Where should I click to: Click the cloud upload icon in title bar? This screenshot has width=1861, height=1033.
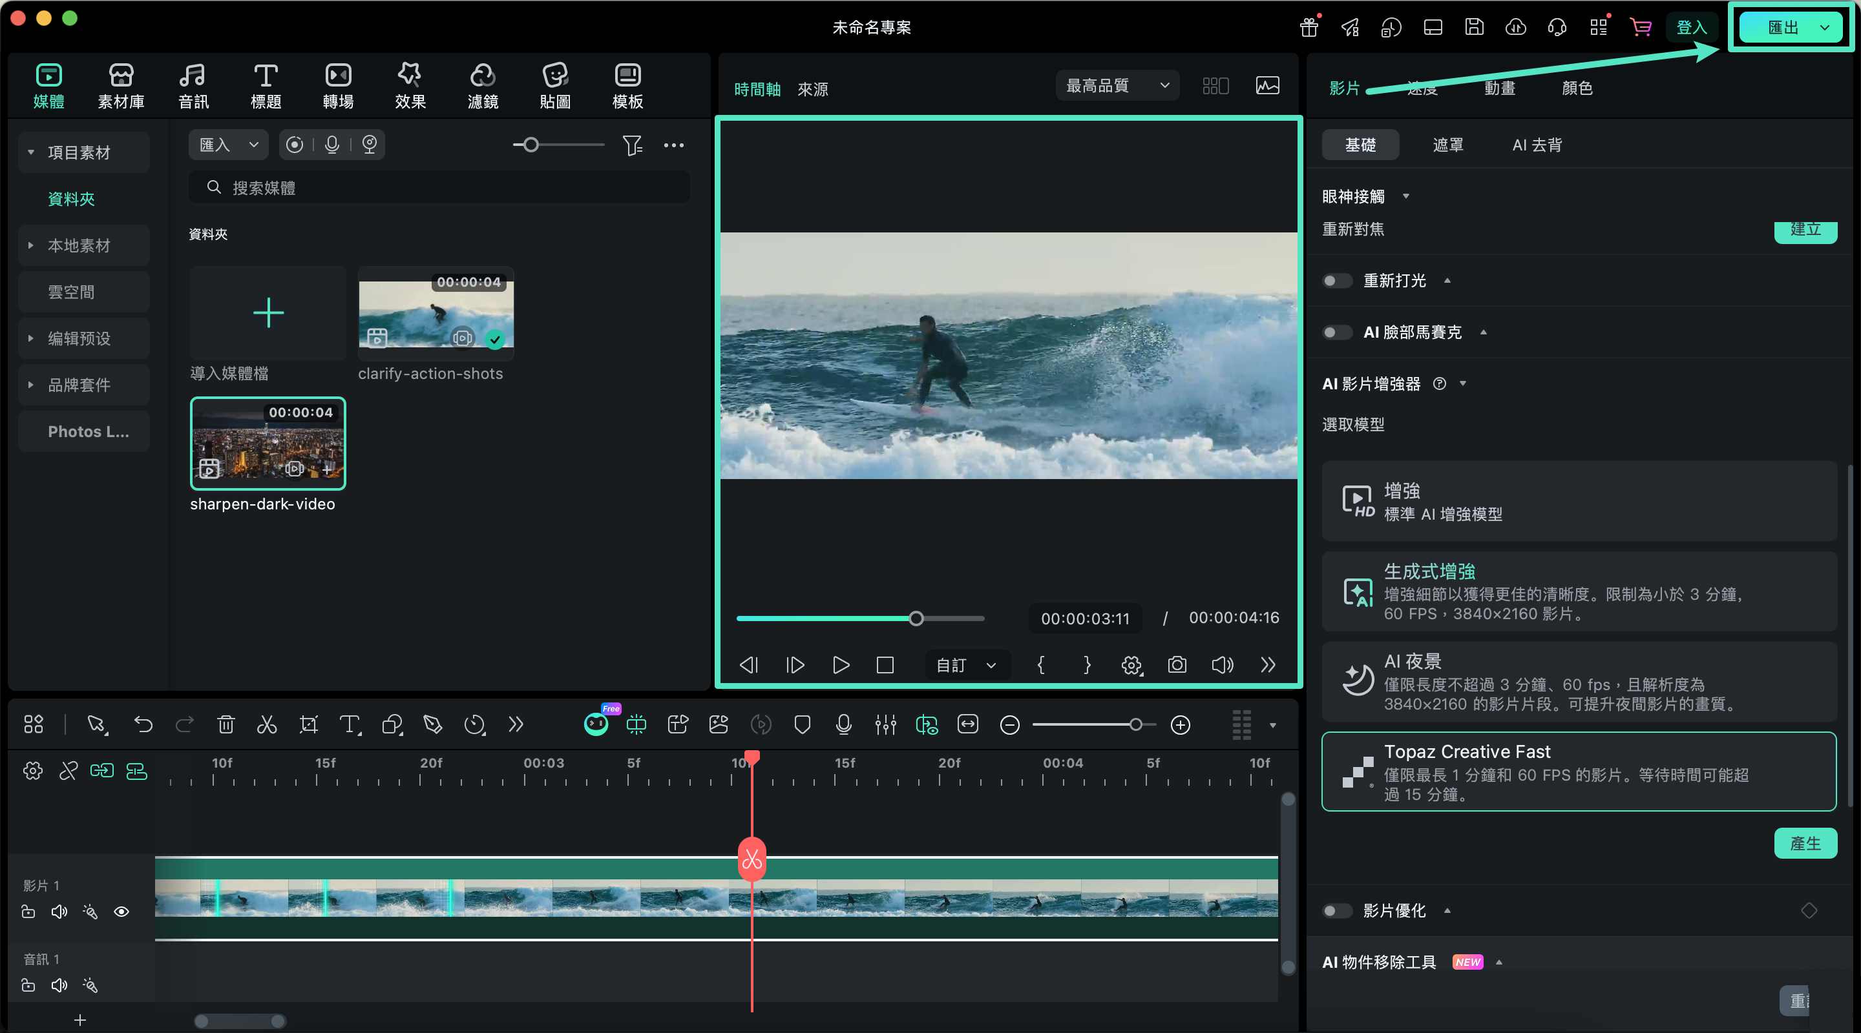pyautogui.click(x=1516, y=27)
